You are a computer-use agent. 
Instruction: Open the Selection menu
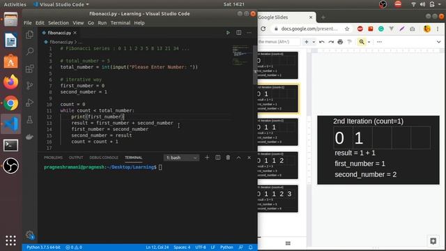(x=59, y=23)
